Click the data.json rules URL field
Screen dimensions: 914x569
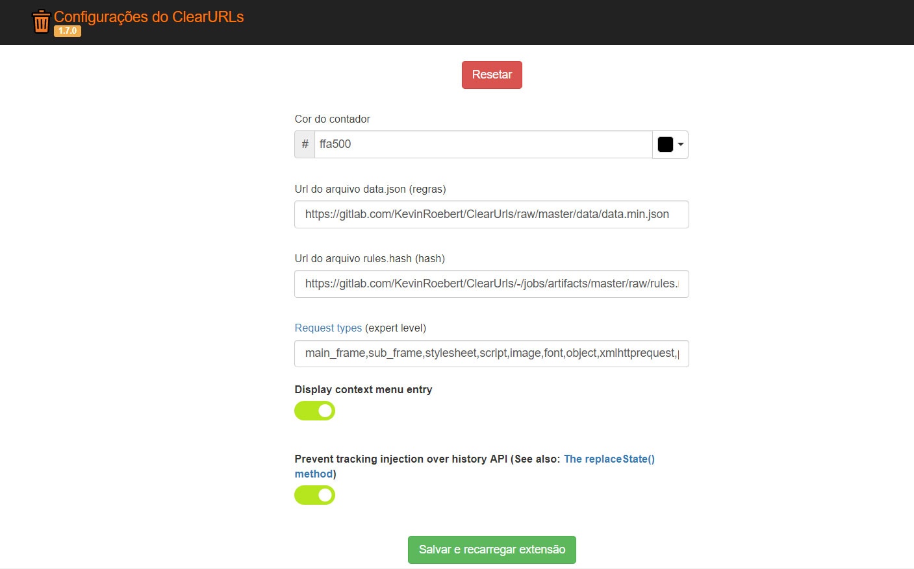[x=491, y=214]
